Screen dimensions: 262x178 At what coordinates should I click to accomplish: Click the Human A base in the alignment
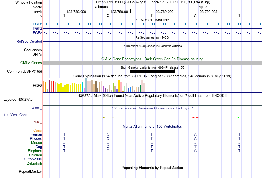tap(195, 134)
